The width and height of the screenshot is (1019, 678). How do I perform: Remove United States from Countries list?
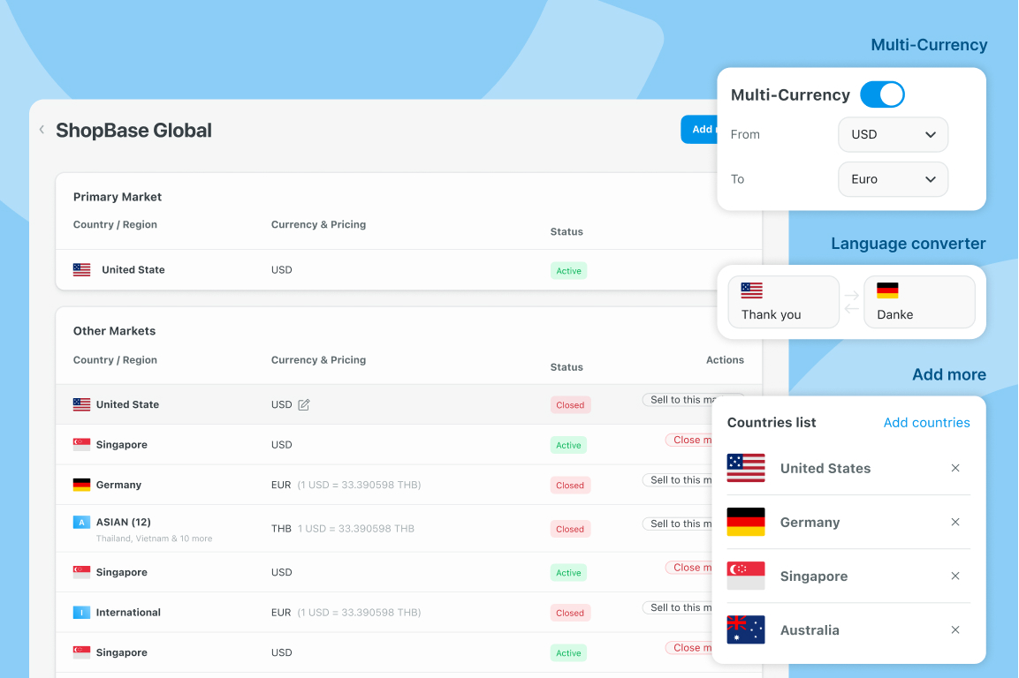tap(954, 468)
